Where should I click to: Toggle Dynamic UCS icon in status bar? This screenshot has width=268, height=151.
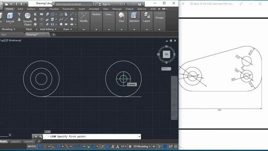pyautogui.click(x=102, y=146)
